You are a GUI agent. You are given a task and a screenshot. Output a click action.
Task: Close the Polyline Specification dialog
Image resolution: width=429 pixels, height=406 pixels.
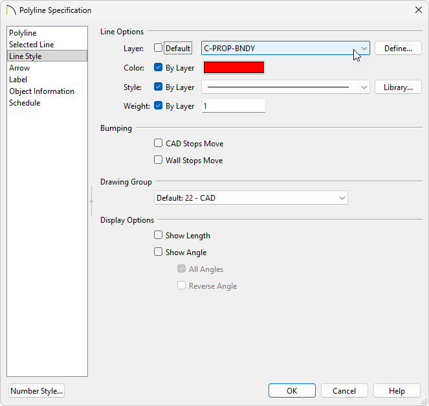click(x=417, y=10)
